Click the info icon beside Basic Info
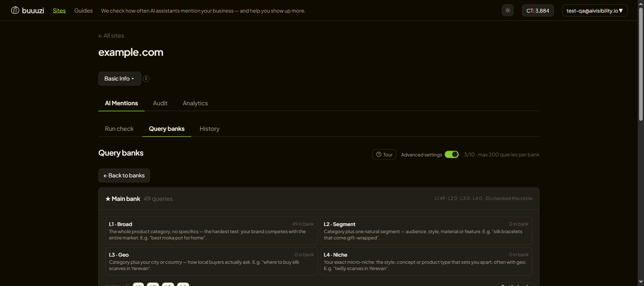644x286 pixels. (146, 78)
